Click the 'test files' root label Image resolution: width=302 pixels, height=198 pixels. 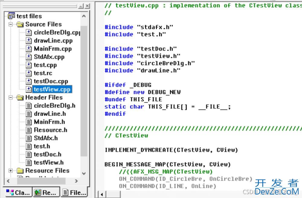pyautogui.click(x=29, y=16)
